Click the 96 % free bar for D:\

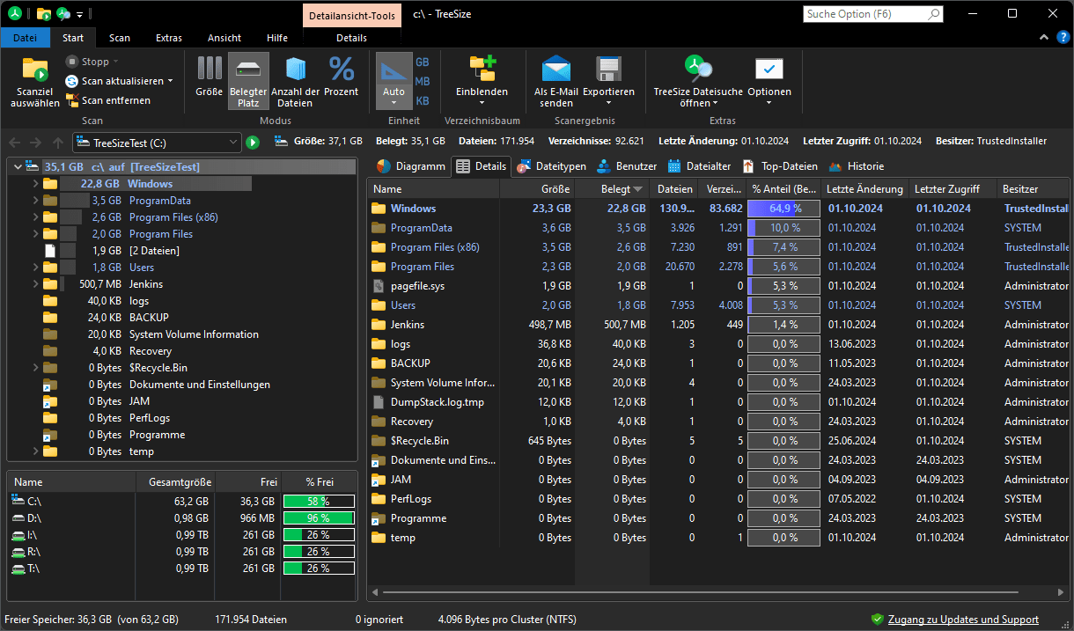[318, 518]
